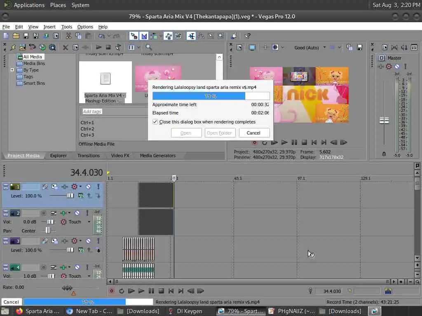
Task: Open a project with the folder icon
Action: pyautogui.click(x=16, y=36)
